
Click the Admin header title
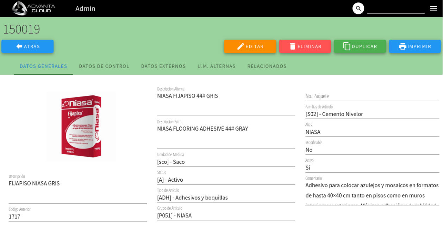(x=85, y=8)
